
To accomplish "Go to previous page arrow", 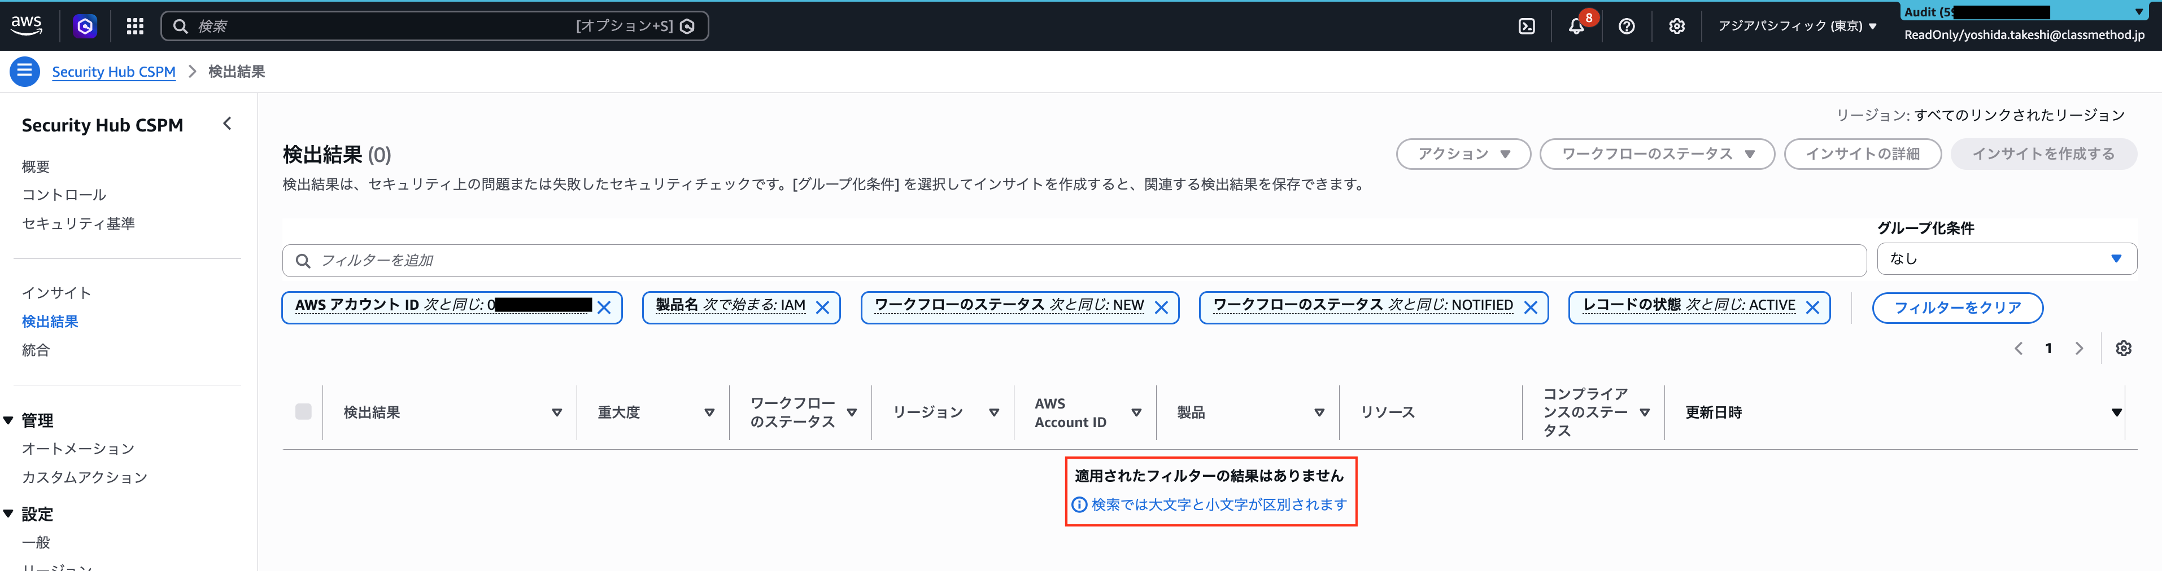I will (2019, 348).
